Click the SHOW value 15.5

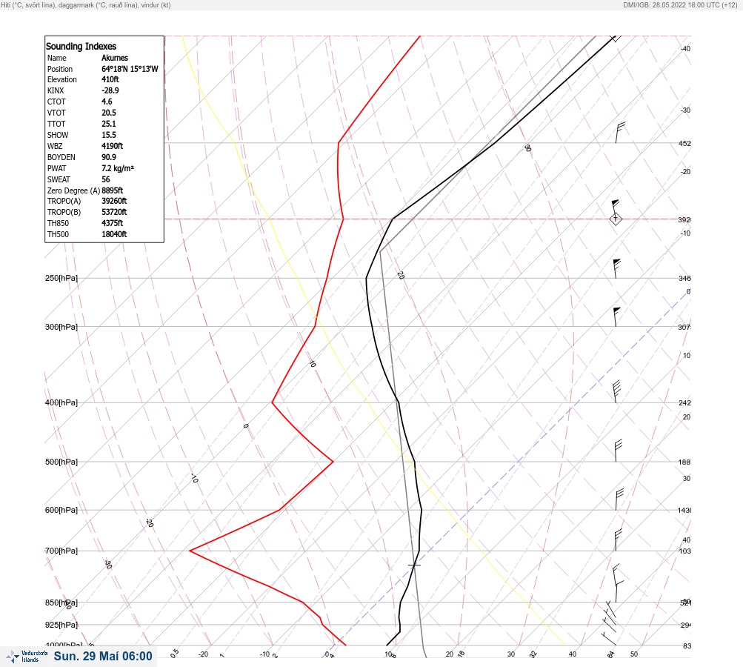click(x=108, y=135)
